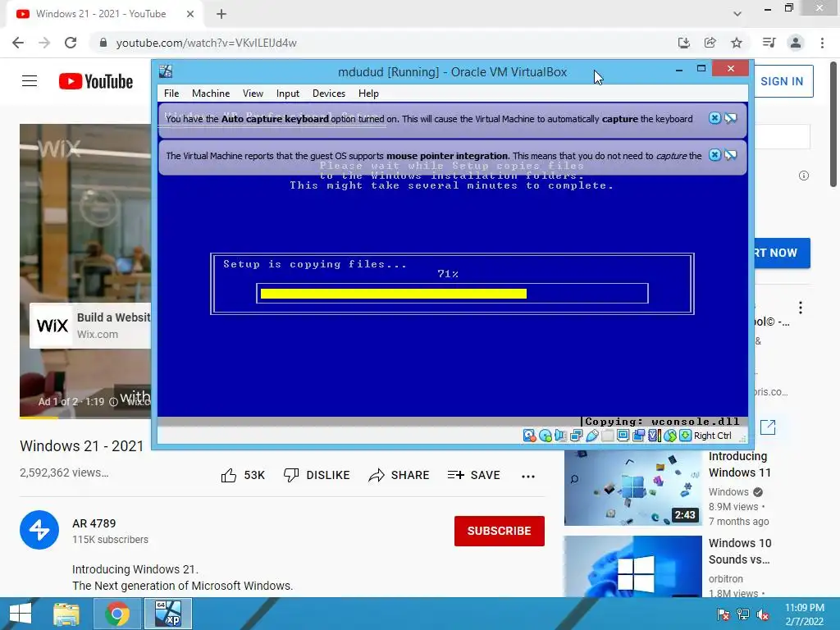Click the Chrome back navigation arrow
This screenshot has height=630, width=840.
point(18,43)
